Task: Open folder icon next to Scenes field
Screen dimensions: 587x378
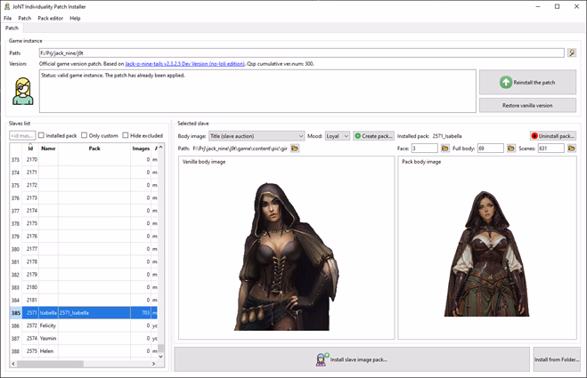Action: point(572,149)
